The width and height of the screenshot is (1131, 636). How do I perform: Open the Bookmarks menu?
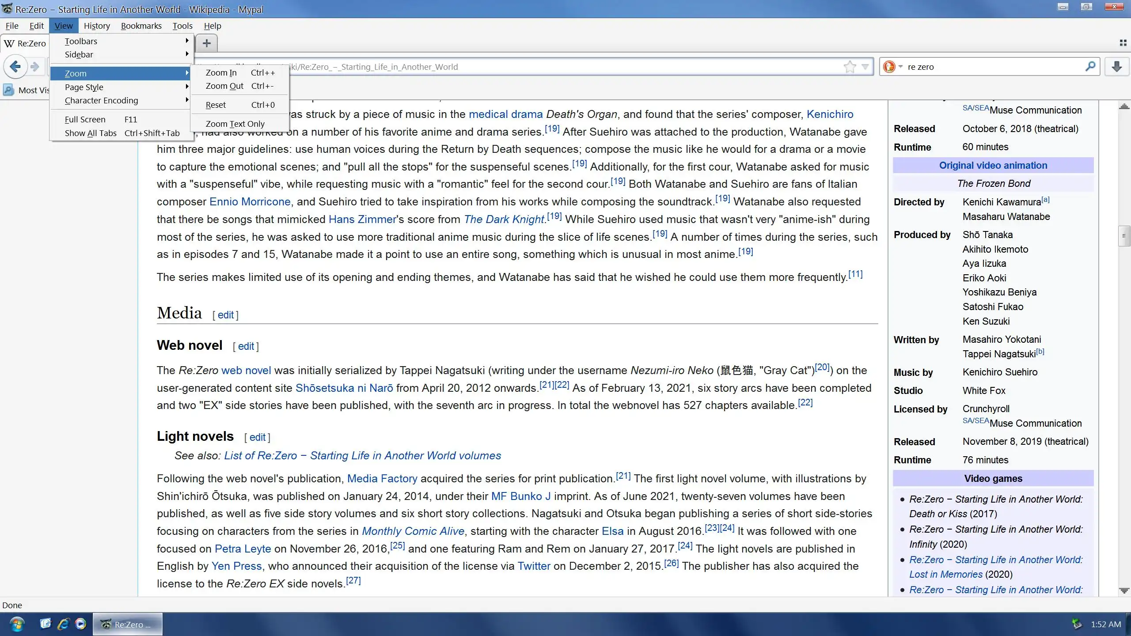tap(141, 26)
